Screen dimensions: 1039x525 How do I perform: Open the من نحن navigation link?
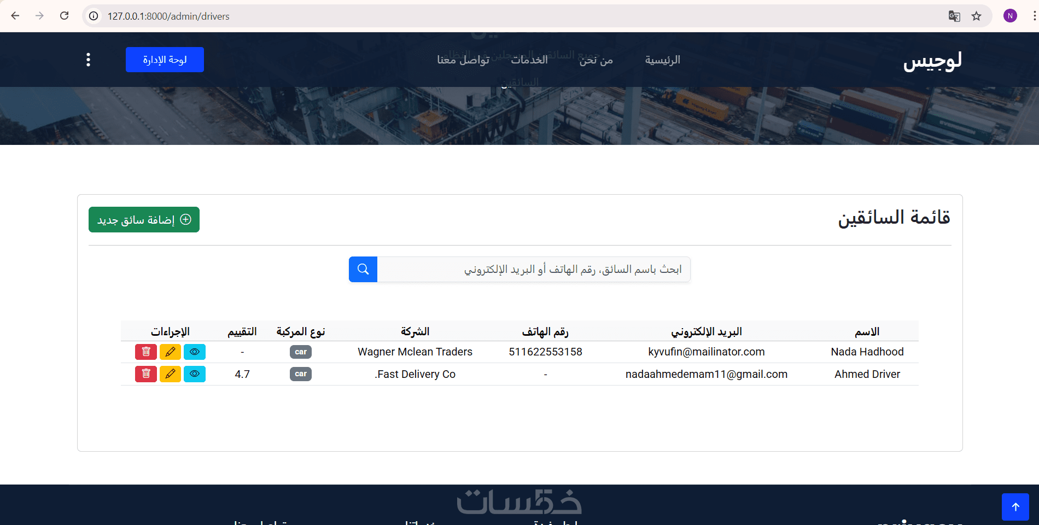(x=597, y=60)
